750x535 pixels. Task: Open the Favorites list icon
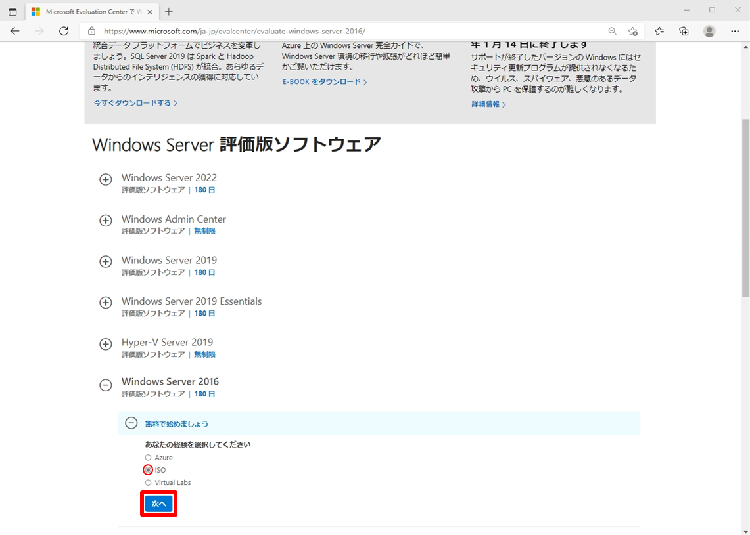[x=659, y=31]
